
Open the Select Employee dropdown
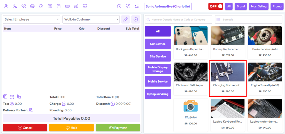click(x=31, y=19)
